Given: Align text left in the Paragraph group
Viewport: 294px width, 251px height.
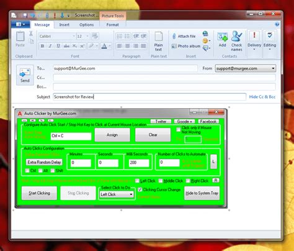Looking at the screenshot, I should (x=120, y=46).
